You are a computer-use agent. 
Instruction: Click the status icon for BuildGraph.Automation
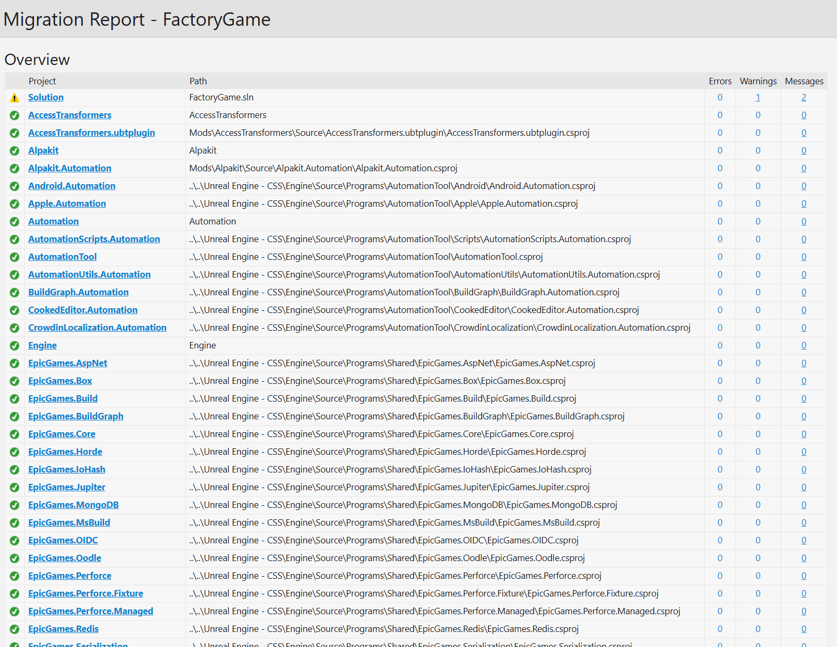14,293
